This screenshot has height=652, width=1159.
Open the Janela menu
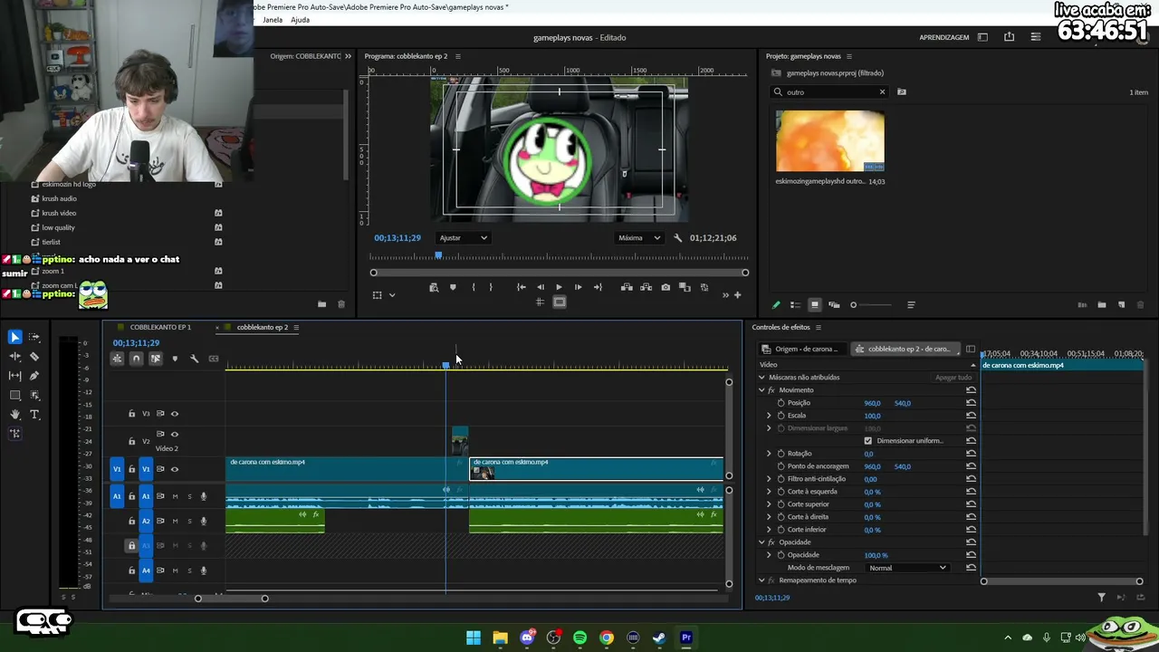coord(273,20)
